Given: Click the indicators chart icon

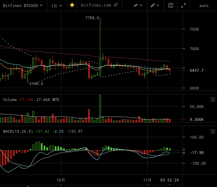Looking at the screenshot, I should pyautogui.click(x=171, y=5).
